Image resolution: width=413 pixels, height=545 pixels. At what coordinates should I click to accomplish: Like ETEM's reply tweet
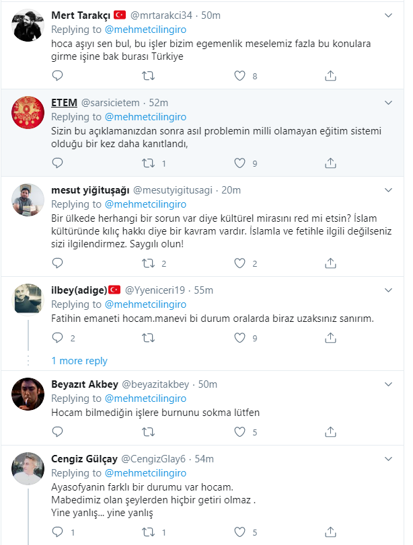(x=240, y=163)
